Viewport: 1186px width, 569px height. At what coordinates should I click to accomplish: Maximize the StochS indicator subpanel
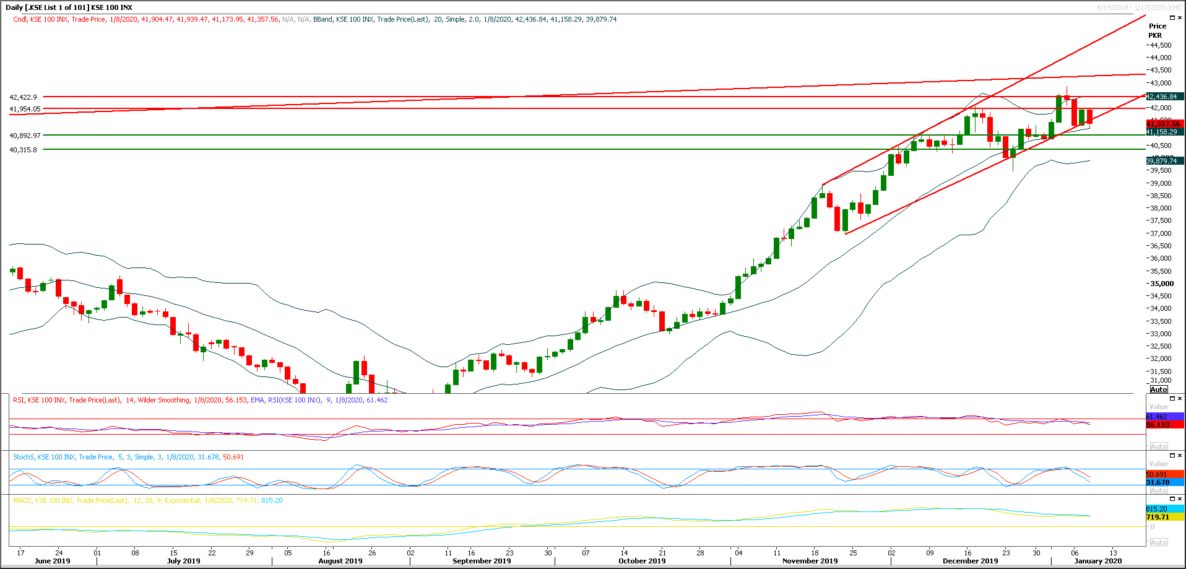pyautogui.click(x=1172, y=456)
